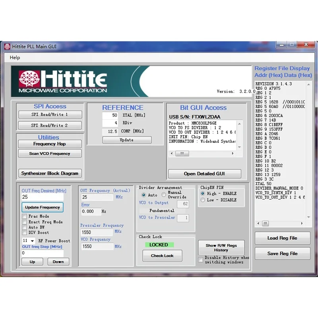Click SPI Read/Write 2 button

coord(50,125)
